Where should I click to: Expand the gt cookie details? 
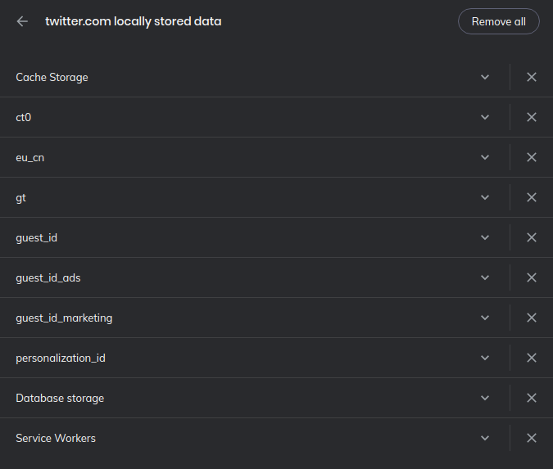point(485,198)
